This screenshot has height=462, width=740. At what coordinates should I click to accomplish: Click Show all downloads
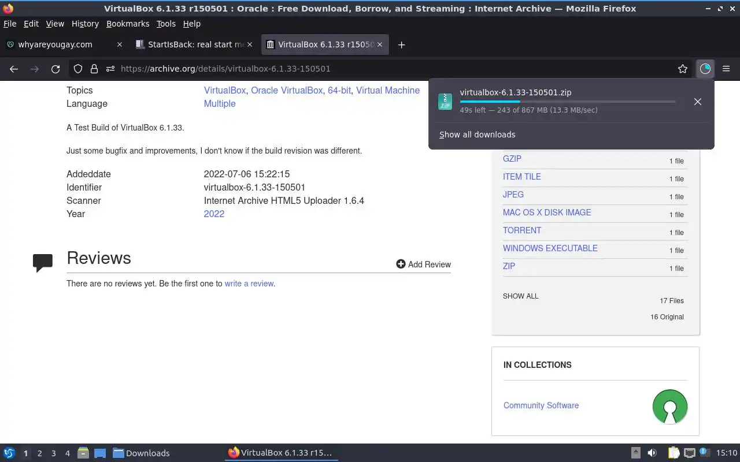coord(477,135)
